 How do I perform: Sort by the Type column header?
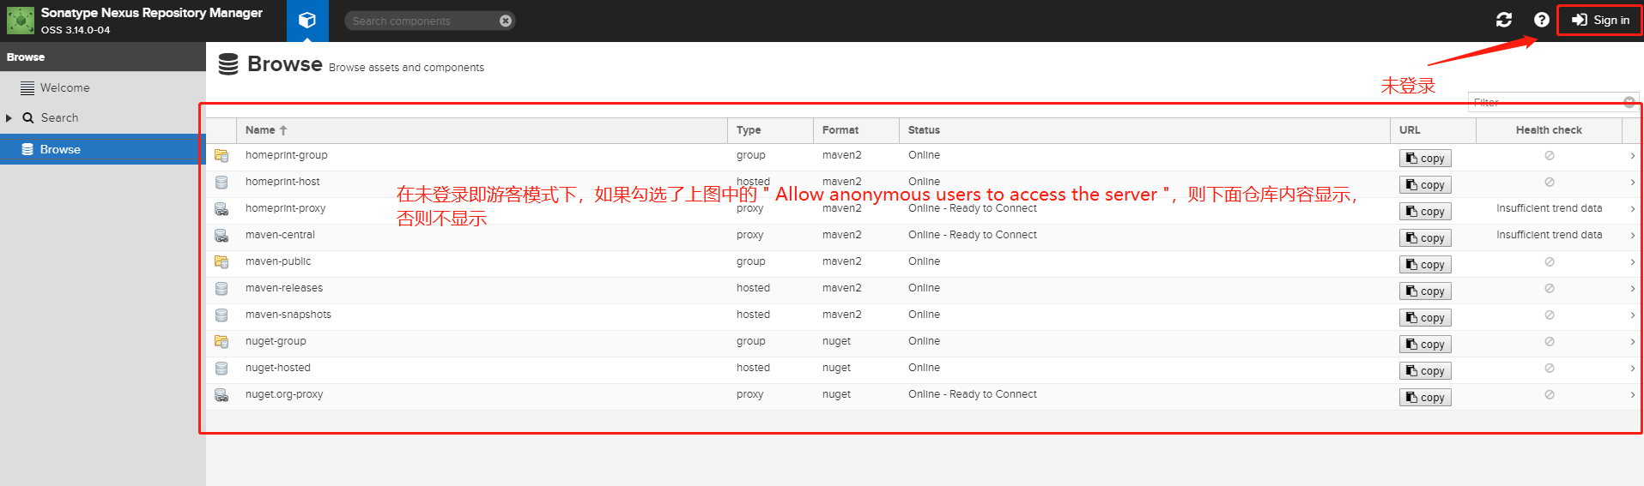(x=770, y=130)
